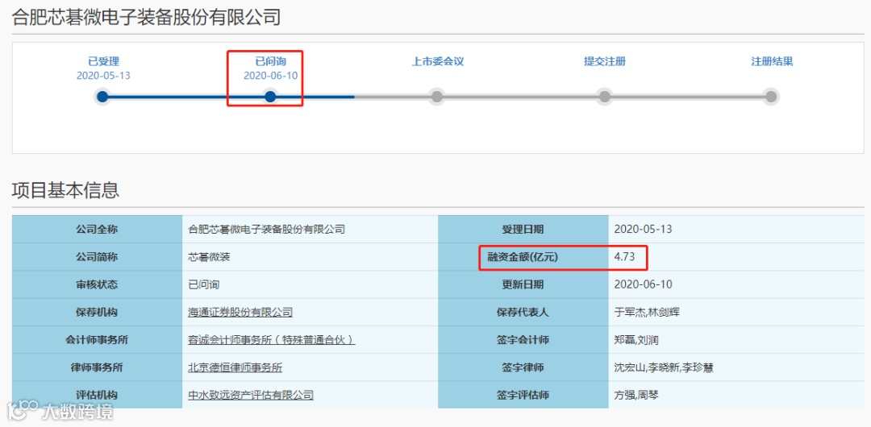This screenshot has width=871, height=427.
Task: Click the sponsor names 于军杰,林剑辉
Action: [647, 312]
